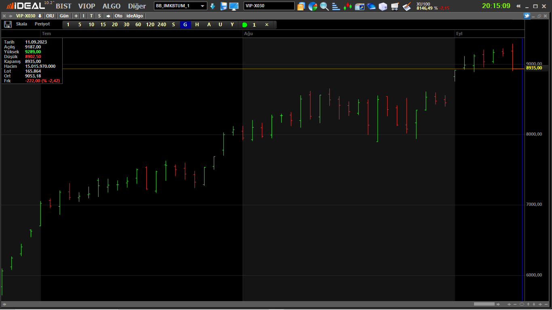This screenshot has width=552, height=310.
Task: Open the Gün period selector
Action: coord(64,16)
